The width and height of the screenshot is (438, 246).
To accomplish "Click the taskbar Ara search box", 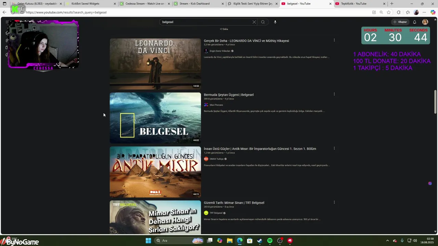I will pyautogui.click(x=179, y=241).
